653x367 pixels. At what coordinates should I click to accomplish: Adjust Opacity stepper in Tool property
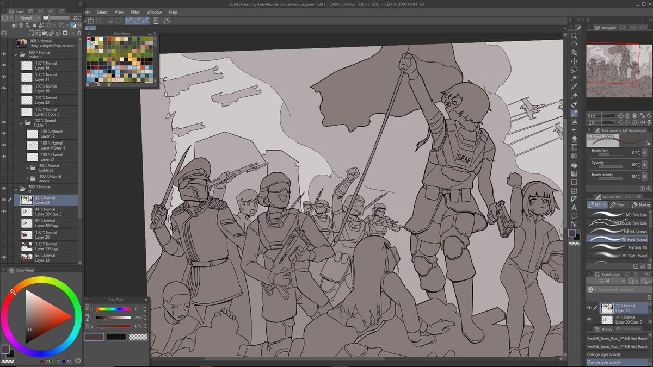click(x=639, y=165)
